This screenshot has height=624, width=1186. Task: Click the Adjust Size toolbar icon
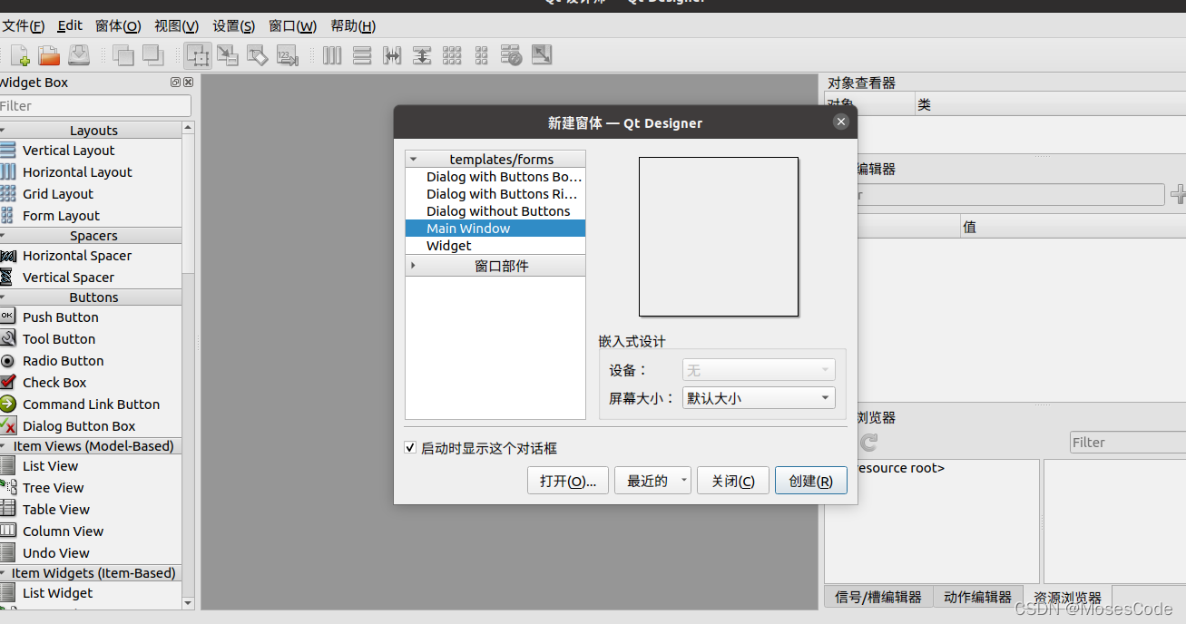coord(542,55)
